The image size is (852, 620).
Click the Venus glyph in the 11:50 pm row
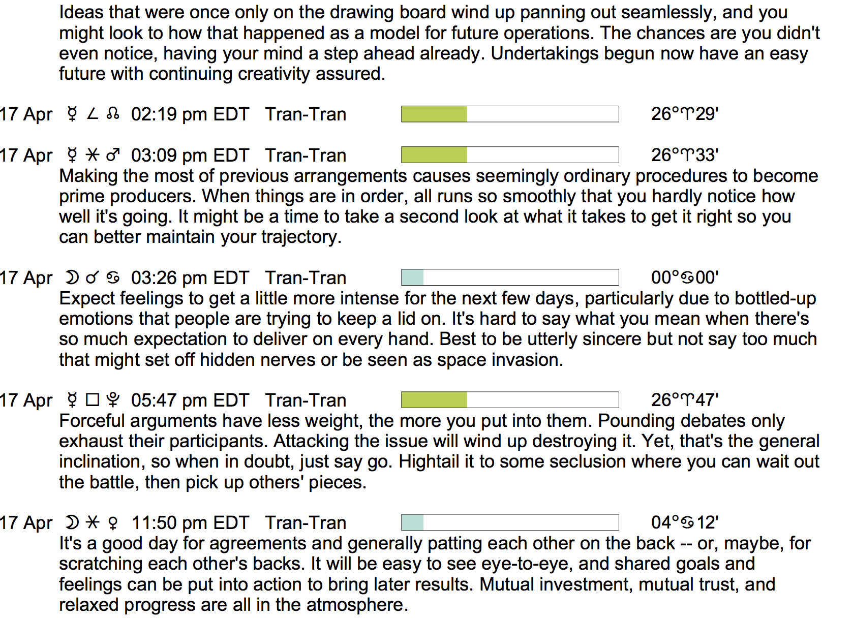(113, 523)
